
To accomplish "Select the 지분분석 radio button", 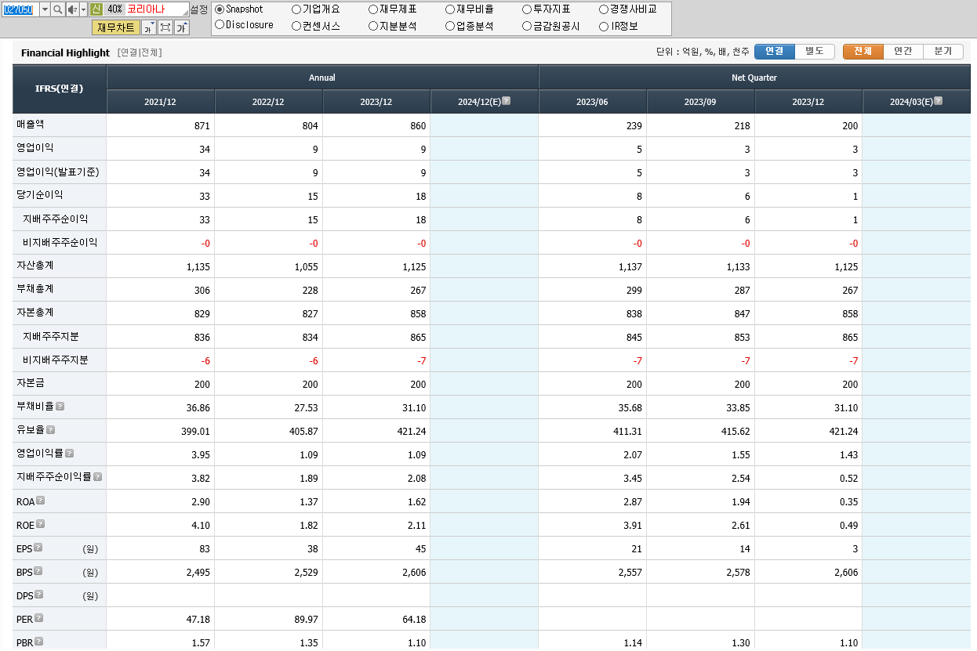I will [373, 26].
